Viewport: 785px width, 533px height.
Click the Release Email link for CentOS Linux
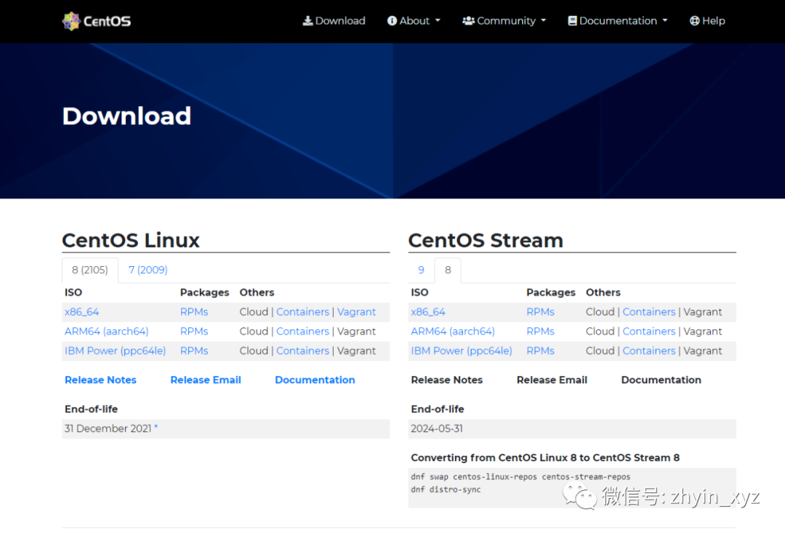(206, 380)
